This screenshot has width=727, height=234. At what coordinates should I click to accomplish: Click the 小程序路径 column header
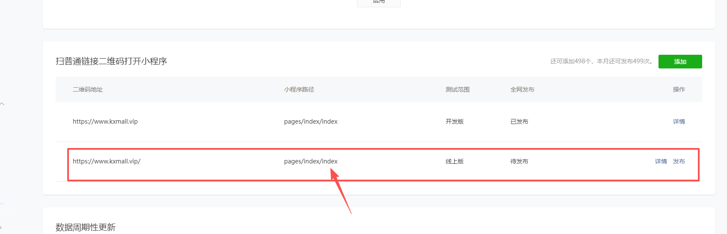(x=299, y=89)
